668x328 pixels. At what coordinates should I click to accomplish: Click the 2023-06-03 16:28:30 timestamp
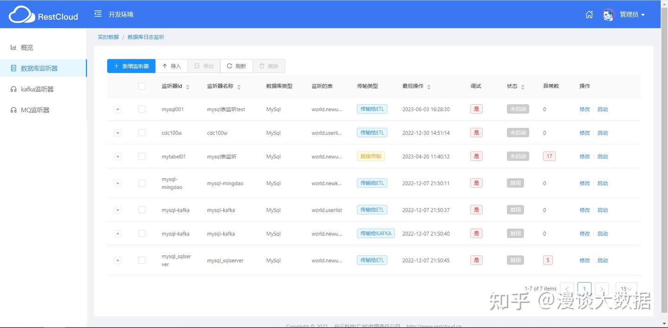click(426, 109)
